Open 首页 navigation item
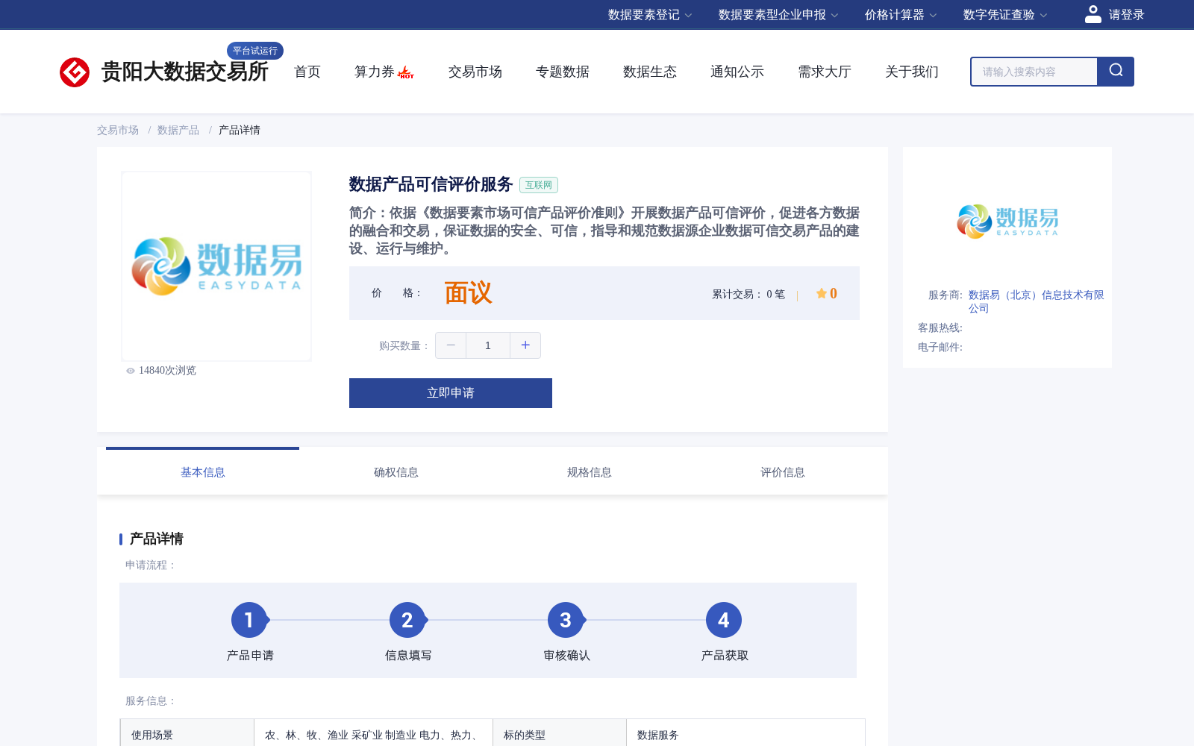 pos(307,72)
